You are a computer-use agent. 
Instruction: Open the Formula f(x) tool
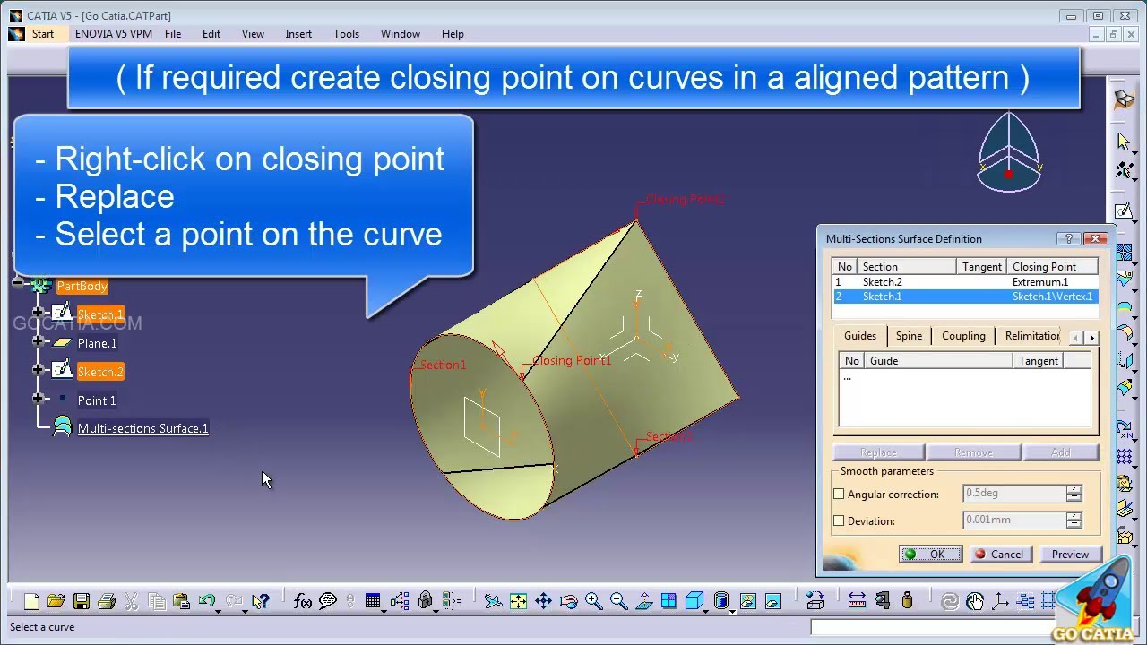tap(303, 601)
